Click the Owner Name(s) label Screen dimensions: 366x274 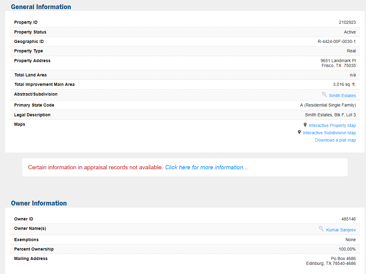(30, 228)
